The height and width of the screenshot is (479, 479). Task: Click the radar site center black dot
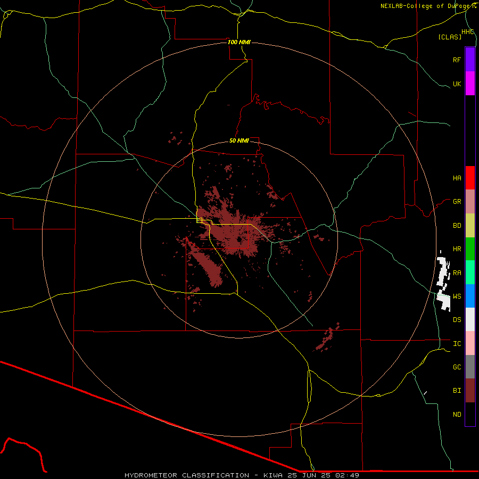click(239, 240)
